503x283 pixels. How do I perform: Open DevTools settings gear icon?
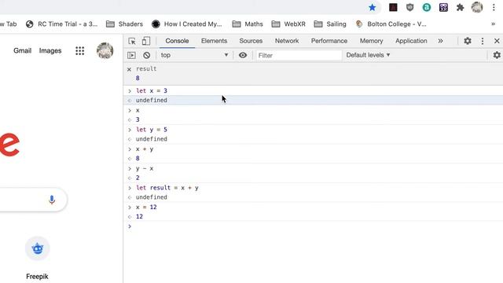tap(468, 41)
